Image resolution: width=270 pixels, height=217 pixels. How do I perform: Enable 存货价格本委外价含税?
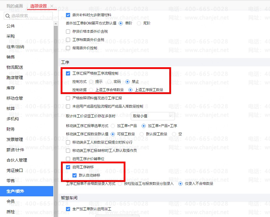(x=68, y=32)
